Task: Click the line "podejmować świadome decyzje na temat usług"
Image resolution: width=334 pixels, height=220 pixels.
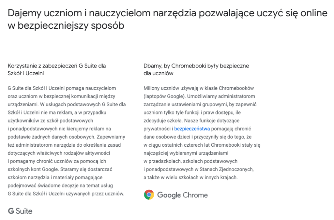Action: 60,185
